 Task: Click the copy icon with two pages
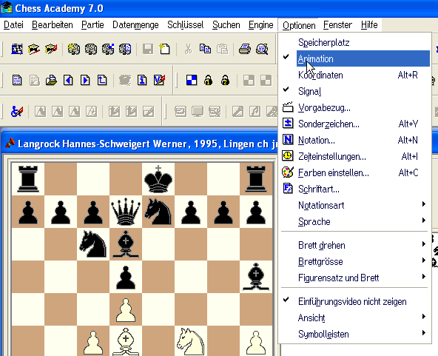[206, 49]
